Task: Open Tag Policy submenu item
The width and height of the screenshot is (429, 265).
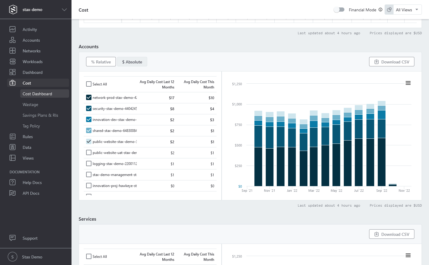Action: tap(31, 126)
